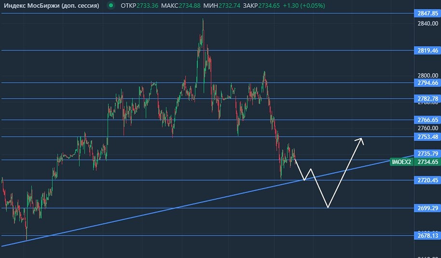Select the 2753.48 price level label
The width and height of the screenshot is (441, 258).
427,137
